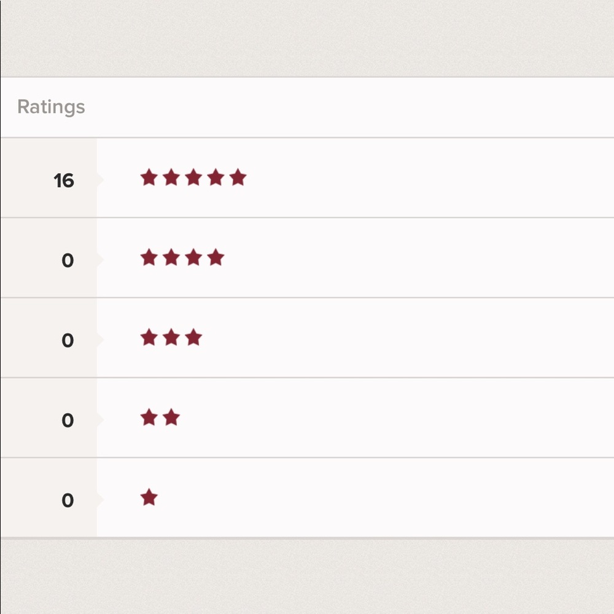Click the third star in the three-star row
The image size is (614, 614).
point(193,338)
